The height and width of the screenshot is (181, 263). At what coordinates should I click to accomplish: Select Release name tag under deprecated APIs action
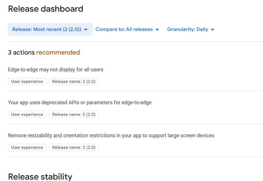74,115
